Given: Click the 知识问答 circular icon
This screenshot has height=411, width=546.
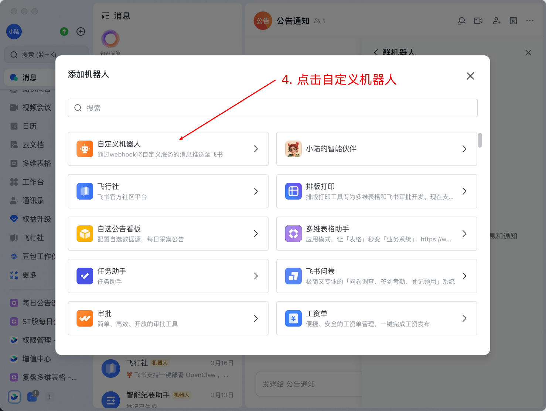Looking at the screenshot, I should (x=110, y=39).
